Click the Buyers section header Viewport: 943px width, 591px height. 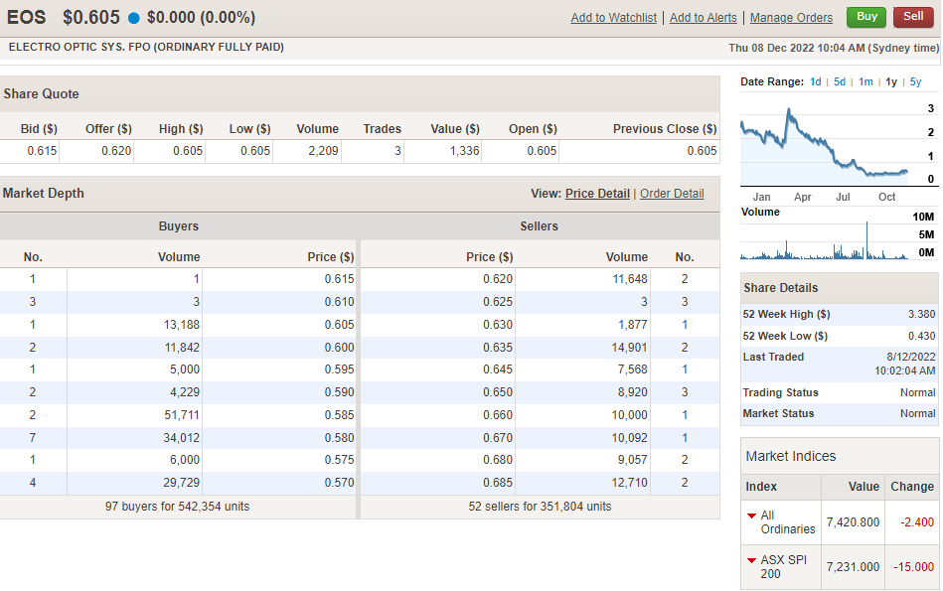[179, 226]
